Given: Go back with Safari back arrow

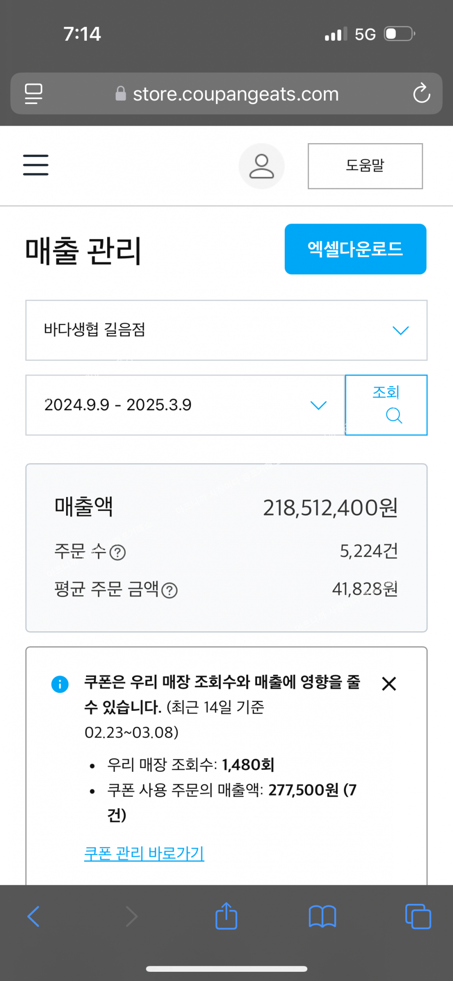Looking at the screenshot, I should pyautogui.click(x=33, y=916).
